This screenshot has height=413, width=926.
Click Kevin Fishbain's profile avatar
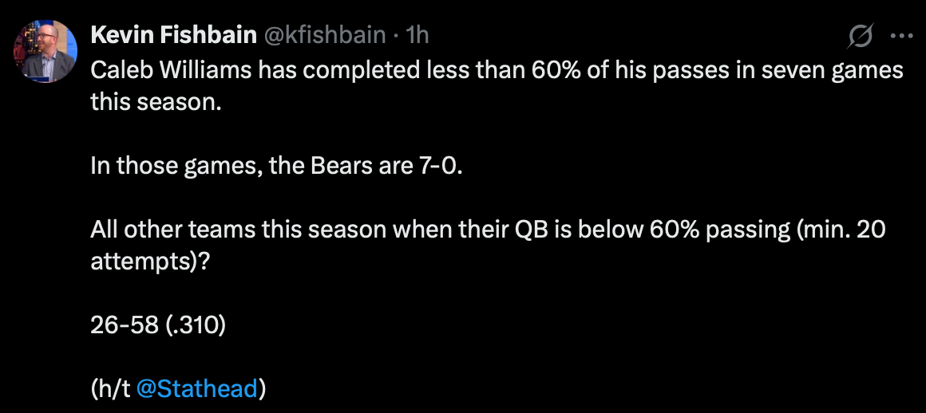pos(45,52)
